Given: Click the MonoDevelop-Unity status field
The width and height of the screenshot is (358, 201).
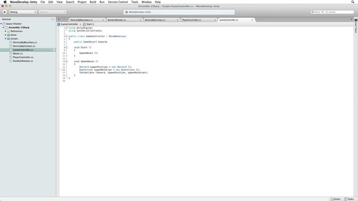Looking at the screenshot, I should (179, 12).
